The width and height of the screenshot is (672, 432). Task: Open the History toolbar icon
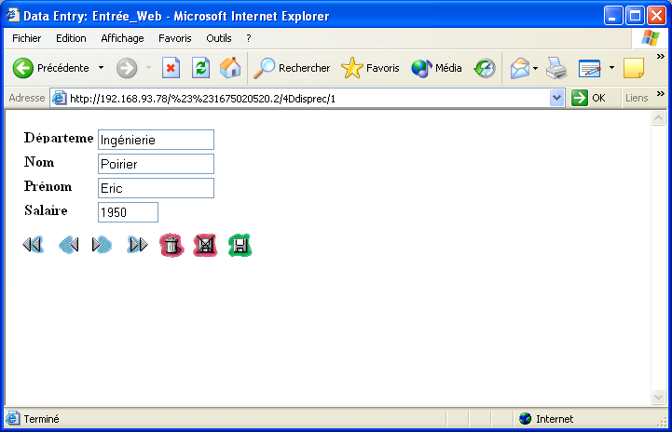pyautogui.click(x=485, y=68)
